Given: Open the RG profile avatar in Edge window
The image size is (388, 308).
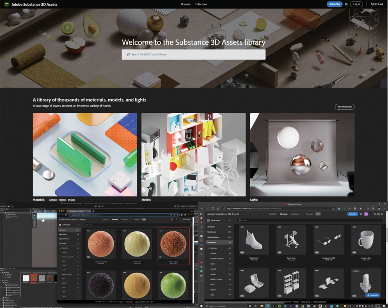Looking at the screenshot, I should tap(366, 214).
